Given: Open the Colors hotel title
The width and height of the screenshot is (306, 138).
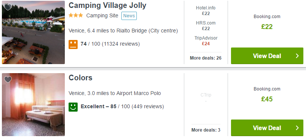Looking at the screenshot, I should 80,78.
